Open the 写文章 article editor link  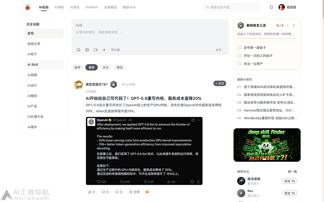(115, 50)
